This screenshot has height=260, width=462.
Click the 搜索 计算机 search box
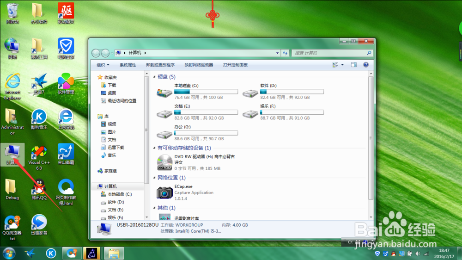(x=332, y=53)
